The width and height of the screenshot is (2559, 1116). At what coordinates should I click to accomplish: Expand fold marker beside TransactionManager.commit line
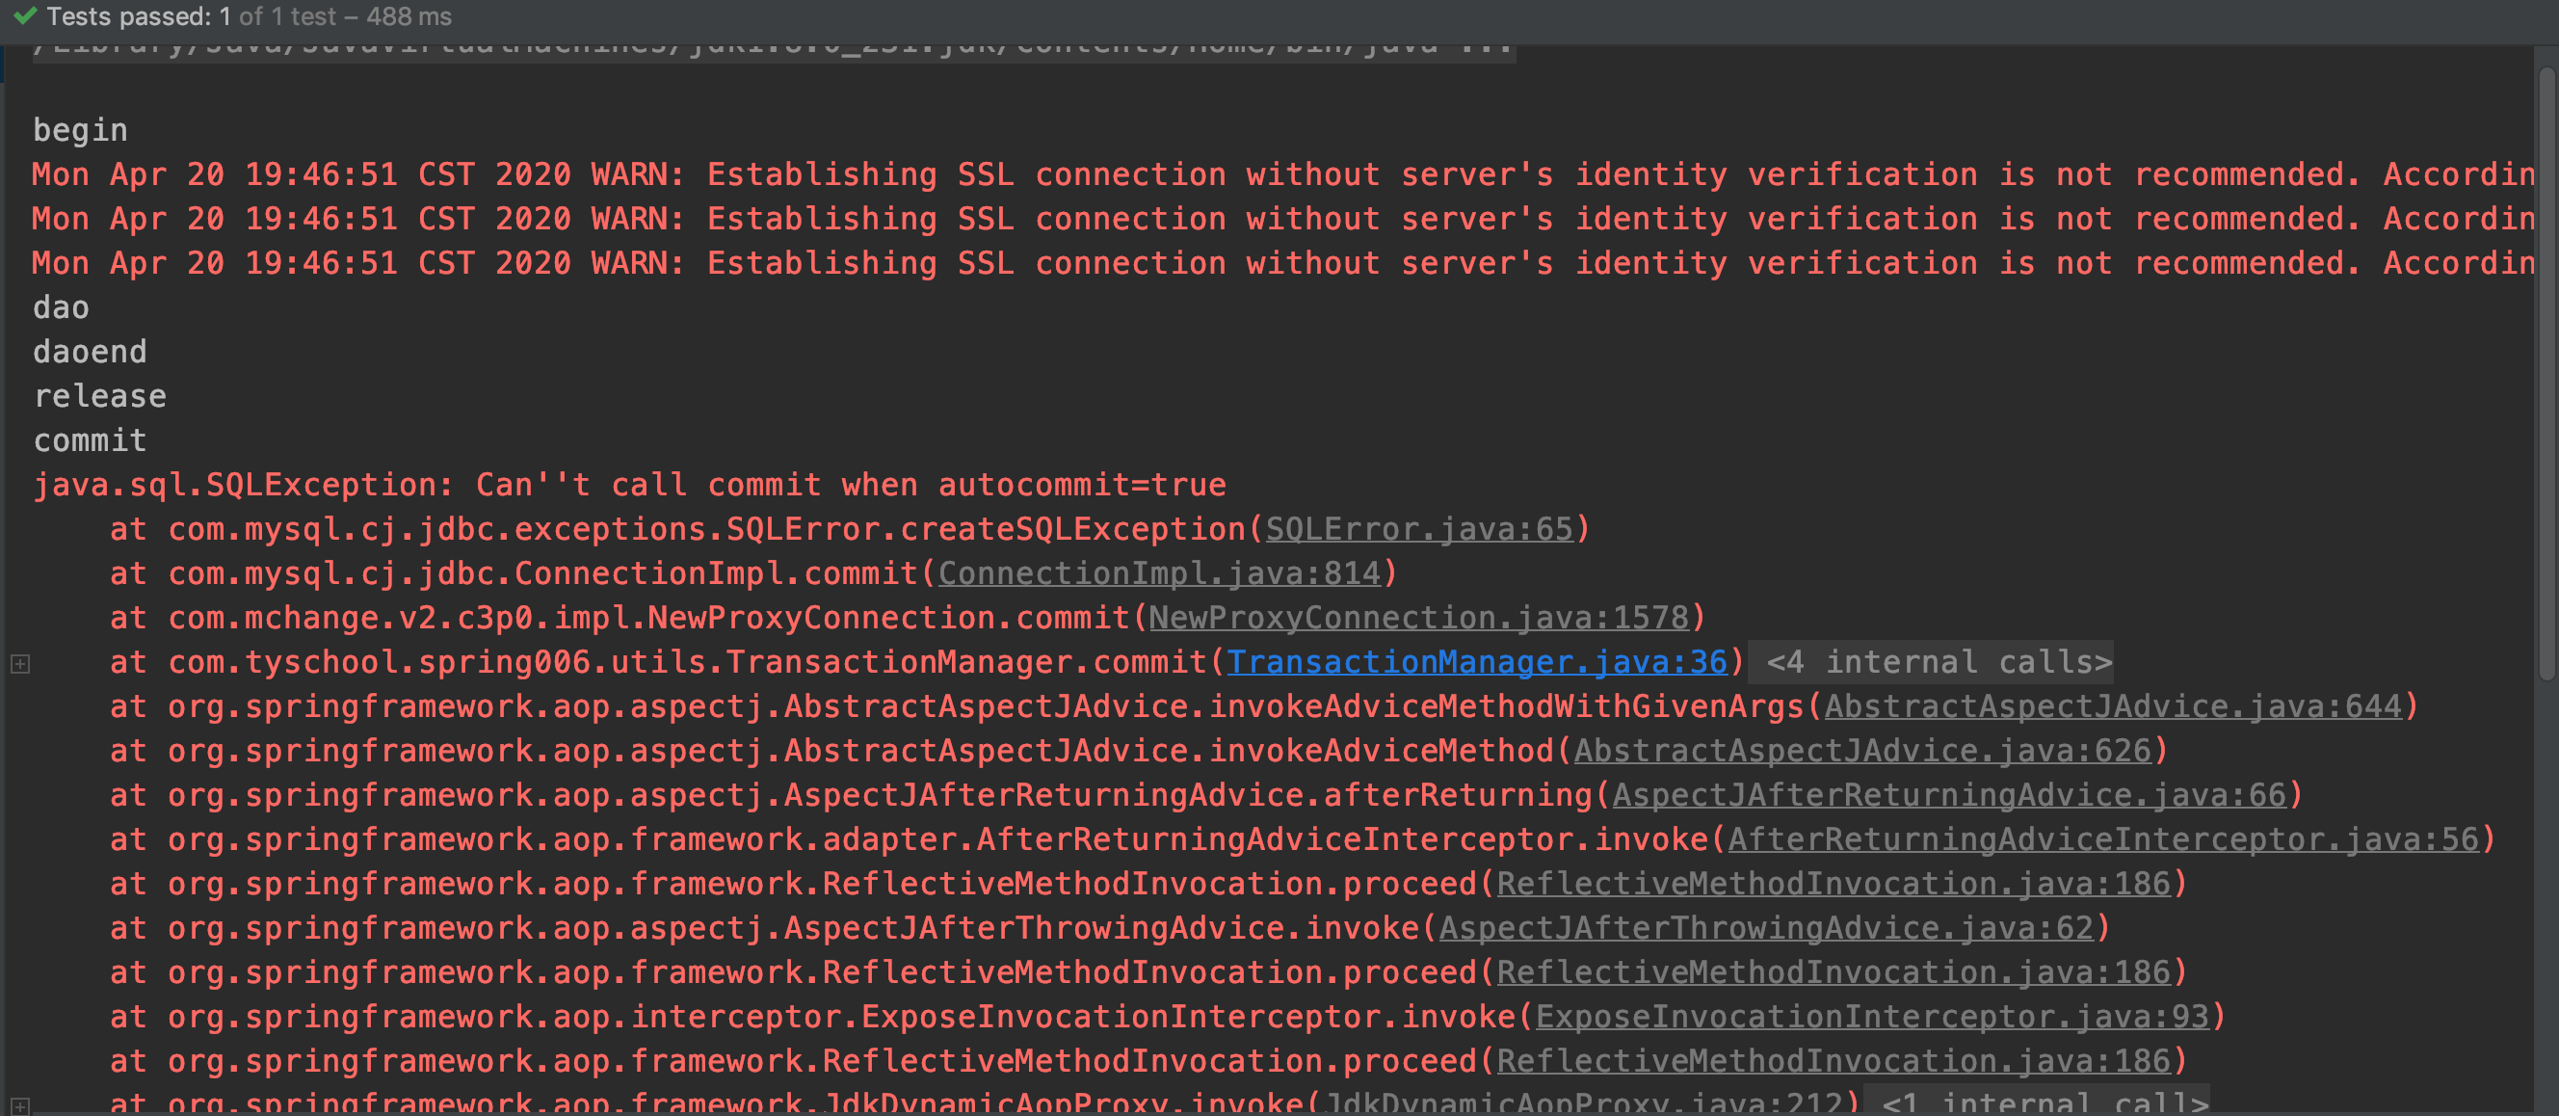click(20, 664)
